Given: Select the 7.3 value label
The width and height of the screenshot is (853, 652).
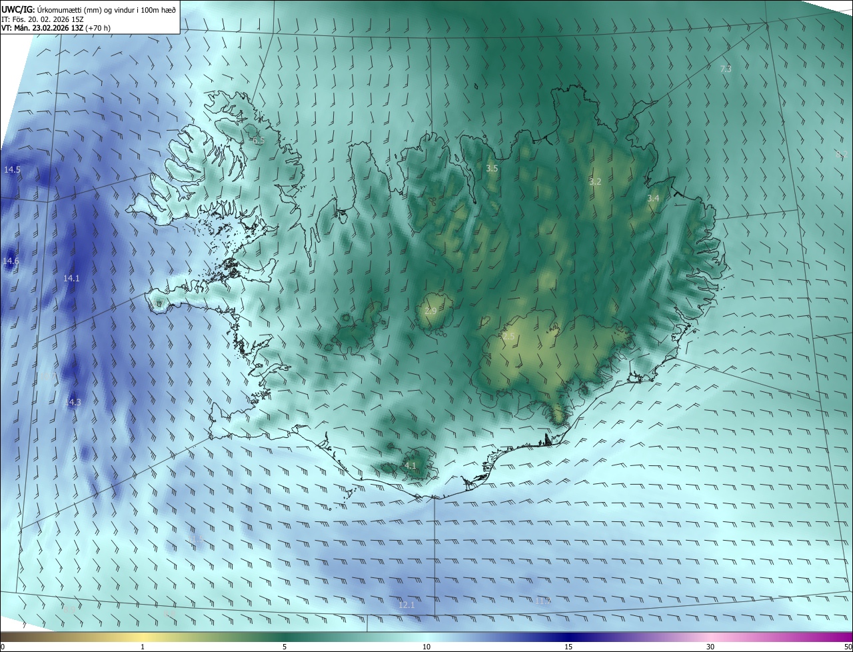Looking at the screenshot, I should (726, 69).
